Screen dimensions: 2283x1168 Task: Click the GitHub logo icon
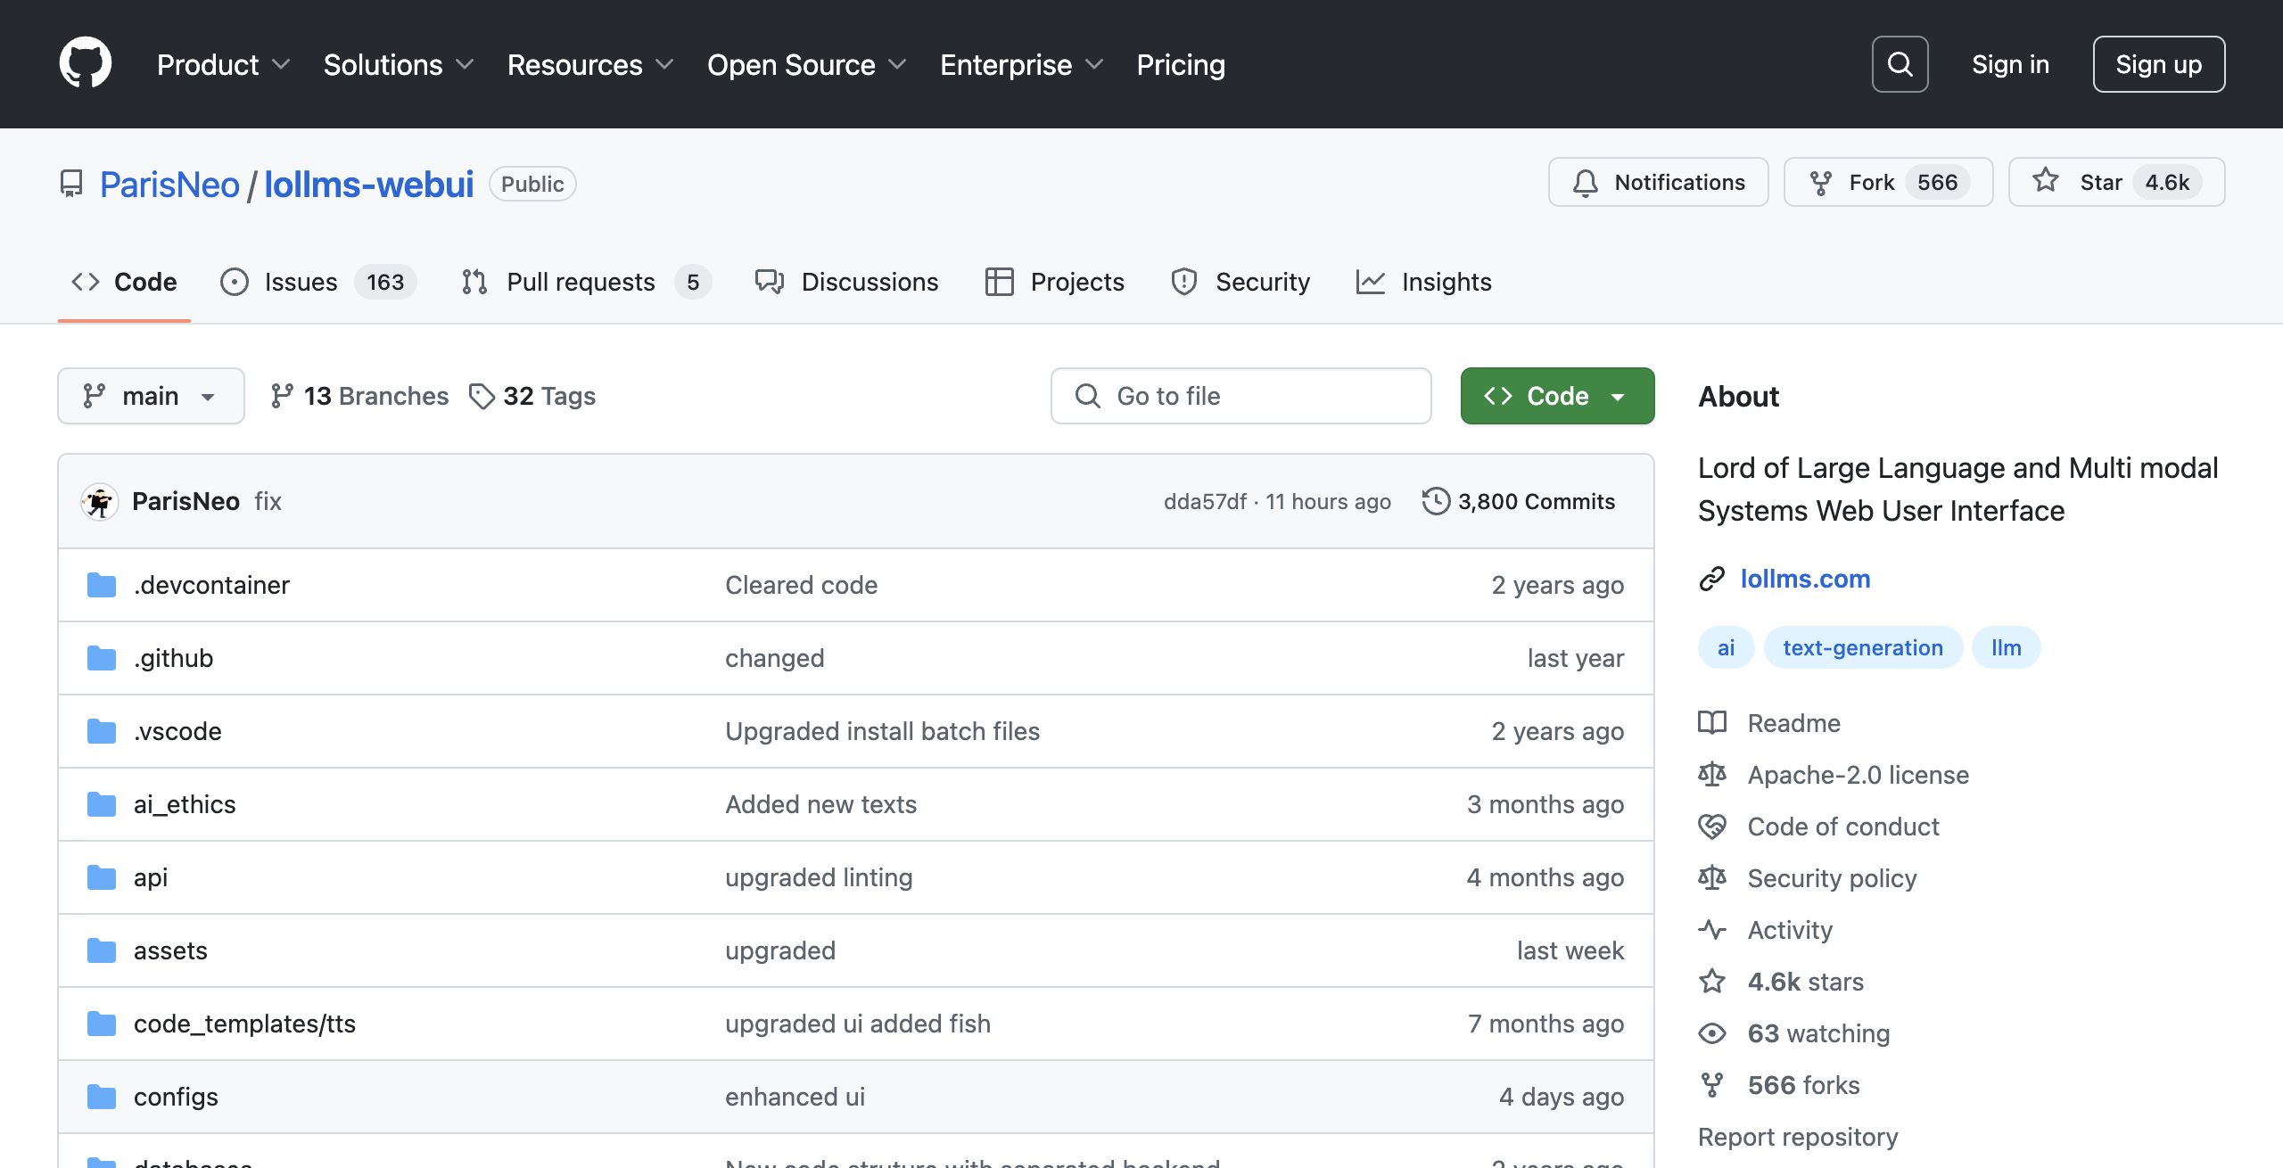pyautogui.click(x=86, y=63)
